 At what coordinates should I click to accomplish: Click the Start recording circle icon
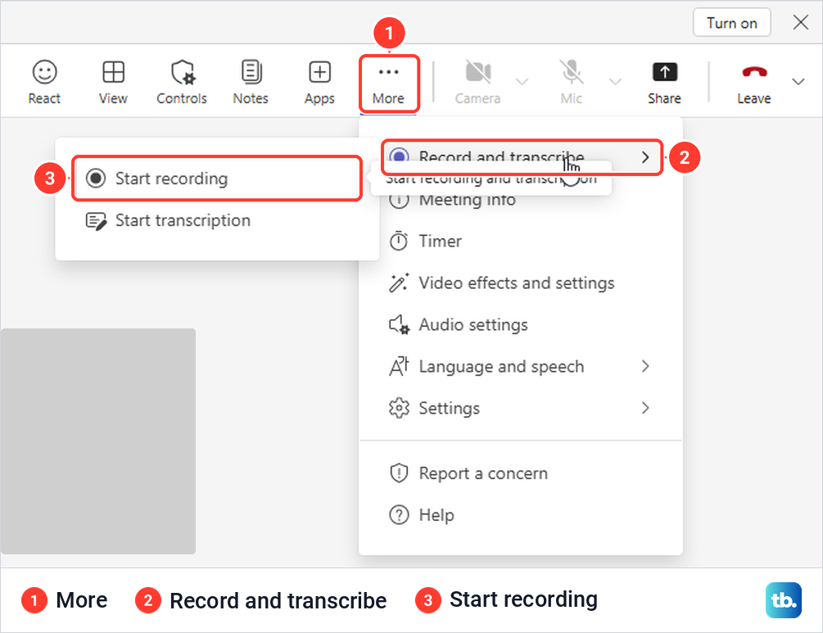click(x=96, y=179)
